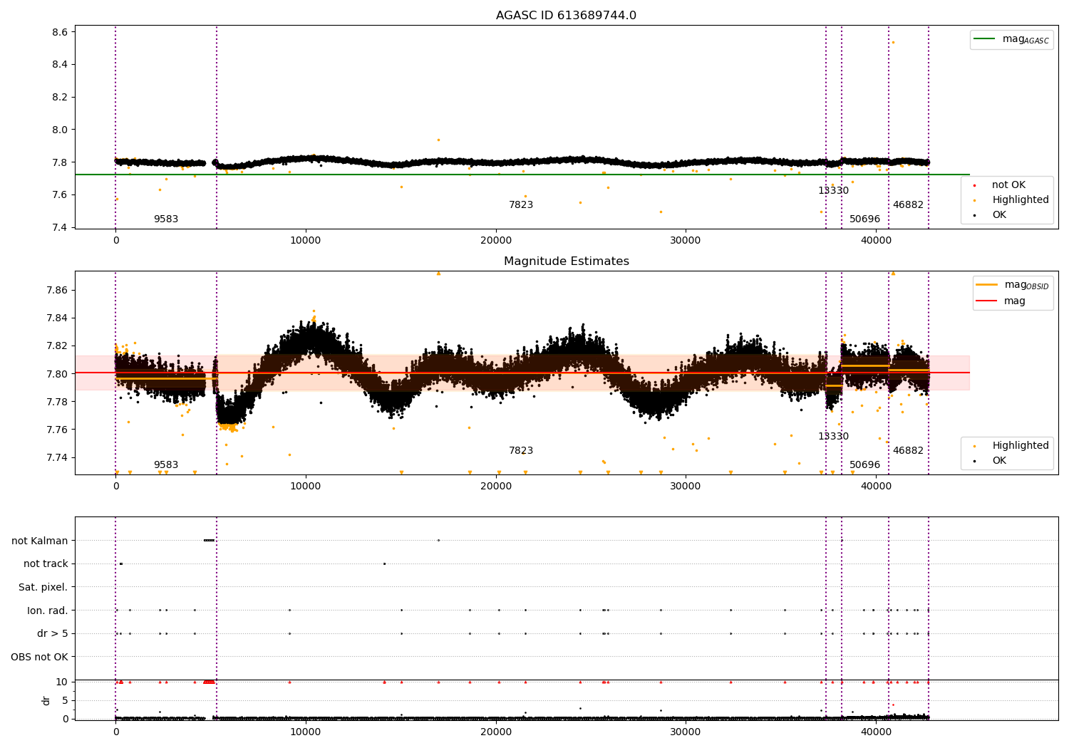The image size is (1069, 748).
Task: Click the 'Ion. rad.' axis label
Action: pos(48,611)
